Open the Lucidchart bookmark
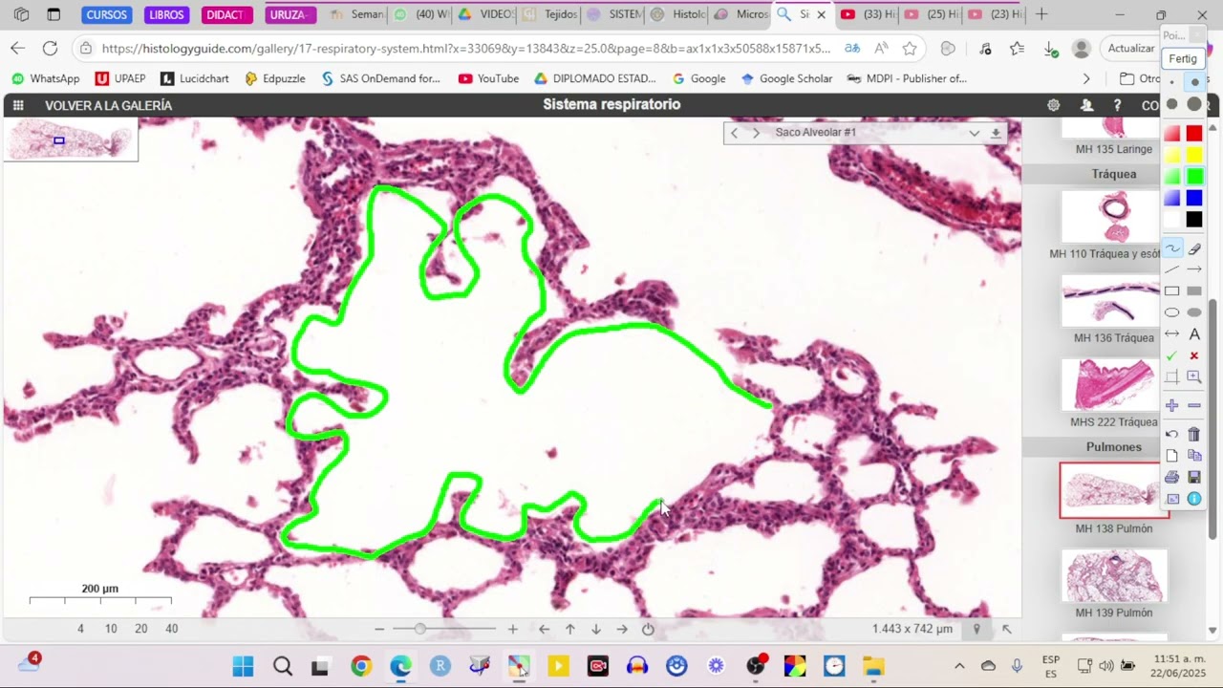This screenshot has width=1223, height=688. 195,78
